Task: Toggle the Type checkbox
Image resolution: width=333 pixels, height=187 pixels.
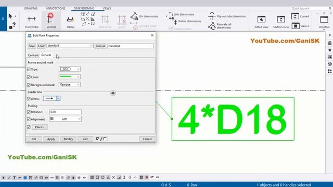Action: (29, 69)
